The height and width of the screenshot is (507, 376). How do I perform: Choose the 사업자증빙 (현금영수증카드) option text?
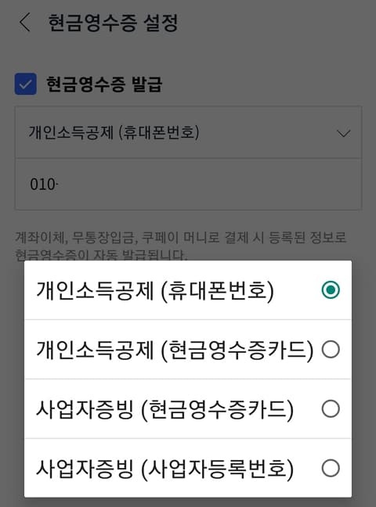click(164, 409)
